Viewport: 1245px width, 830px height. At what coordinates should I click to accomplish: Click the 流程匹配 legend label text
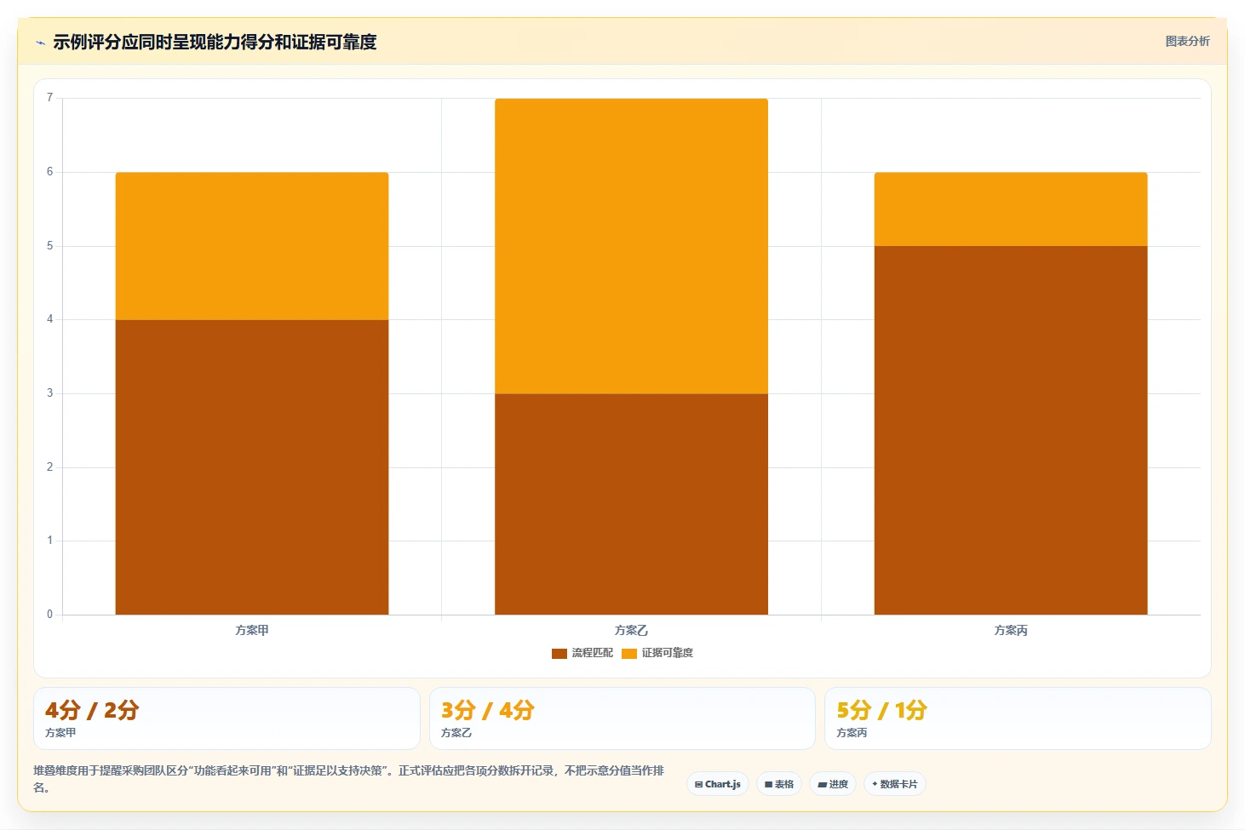(x=592, y=653)
